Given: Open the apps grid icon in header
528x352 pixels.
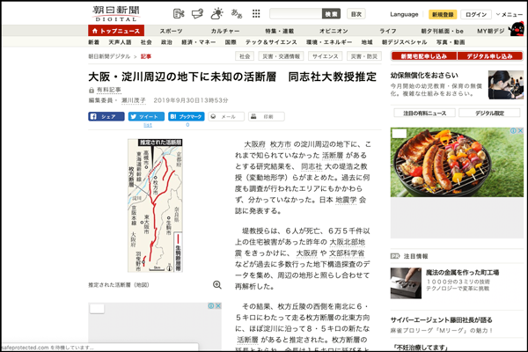Looking at the screenshot, I should (x=256, y=14).
